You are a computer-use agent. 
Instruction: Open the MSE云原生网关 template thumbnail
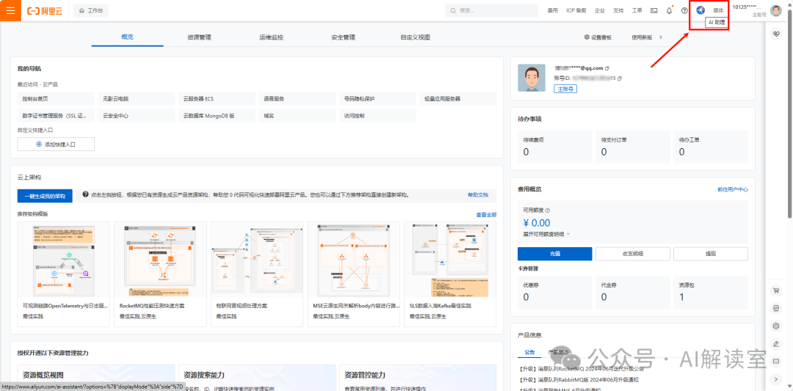tap(353, 260)
